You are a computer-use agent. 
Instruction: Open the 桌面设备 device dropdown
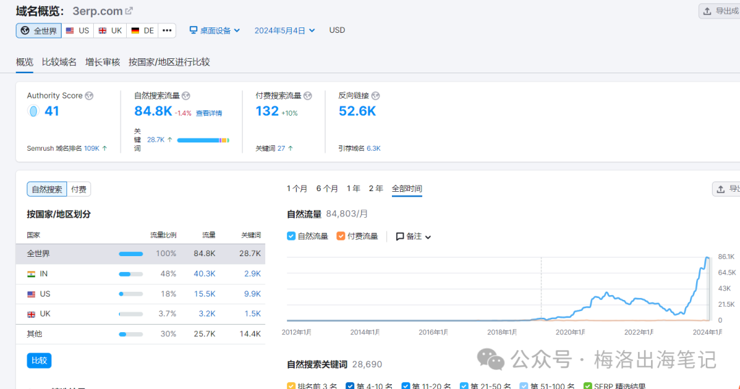215,30
